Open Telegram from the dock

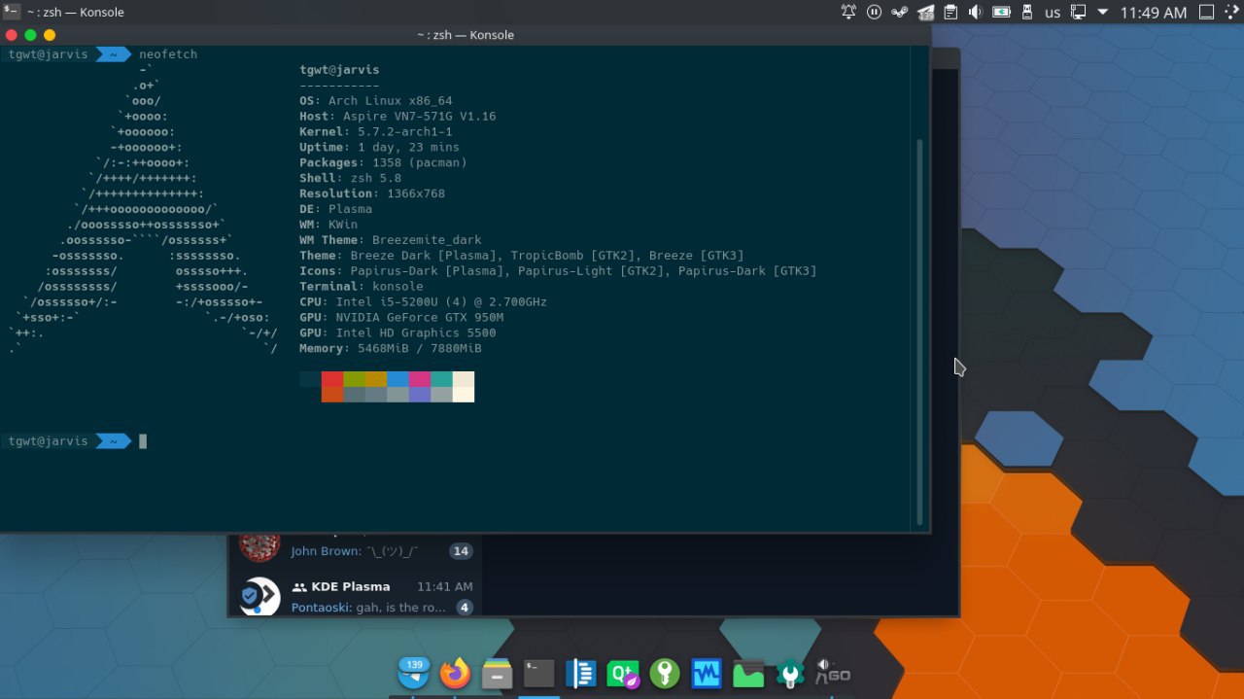(414, 673)
